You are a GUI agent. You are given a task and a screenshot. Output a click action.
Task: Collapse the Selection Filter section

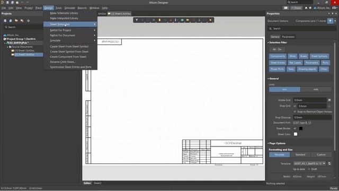[269, 42]
